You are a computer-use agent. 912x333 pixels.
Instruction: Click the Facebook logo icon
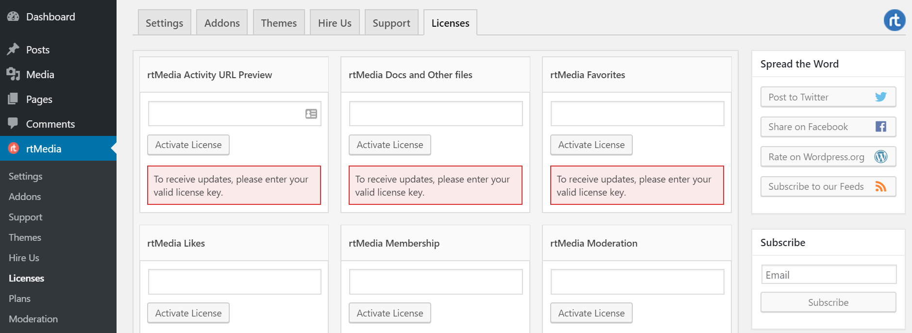[x=881, y=127]
